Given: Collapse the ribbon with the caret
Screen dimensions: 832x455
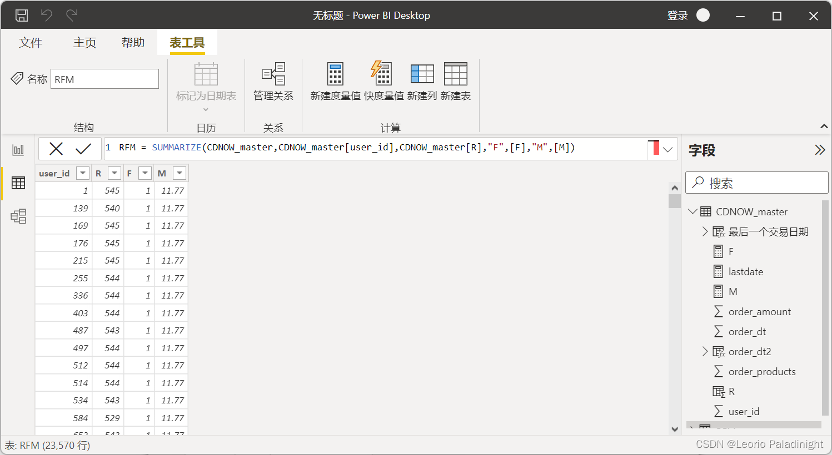Looking at the screenshot, I should click(824, 127).
